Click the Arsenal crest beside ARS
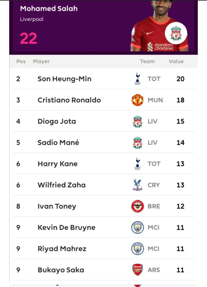 tap(137, 270)
